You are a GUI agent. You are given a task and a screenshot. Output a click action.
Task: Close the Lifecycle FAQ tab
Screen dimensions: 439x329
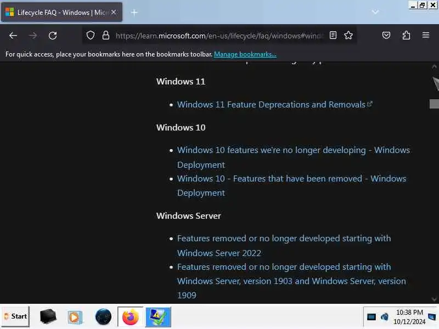click(114, 12)
